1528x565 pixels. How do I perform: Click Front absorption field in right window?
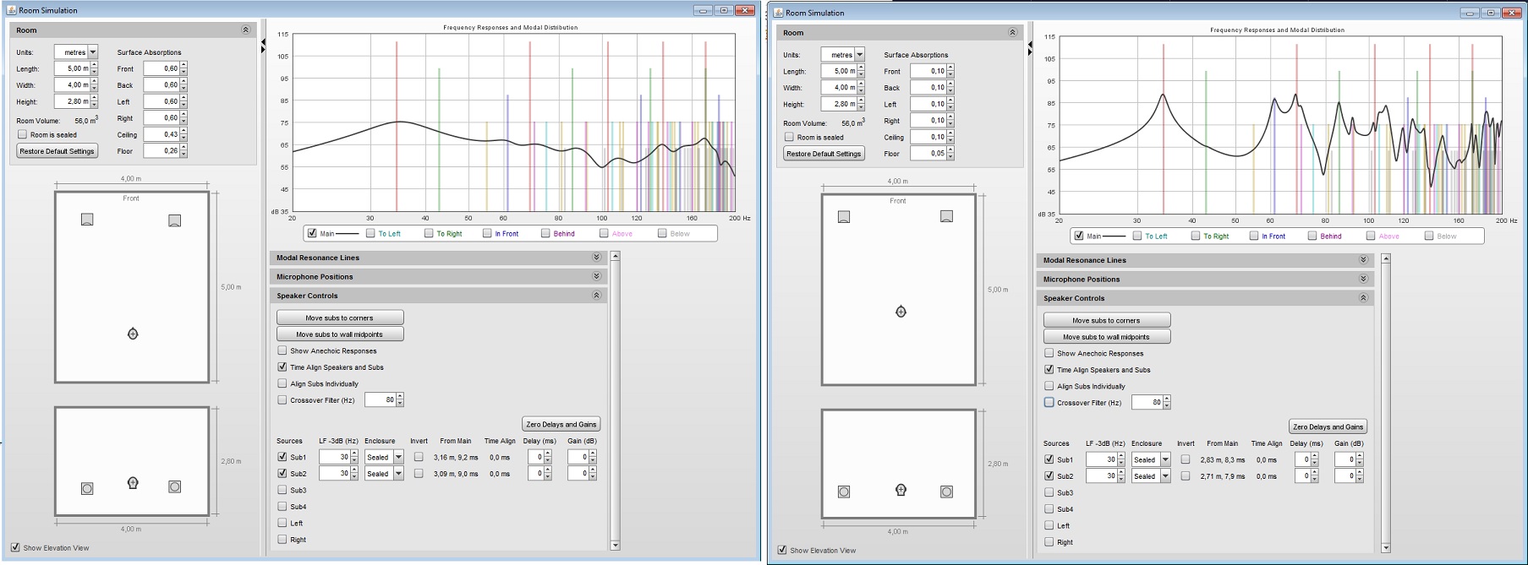click(928, 71)
